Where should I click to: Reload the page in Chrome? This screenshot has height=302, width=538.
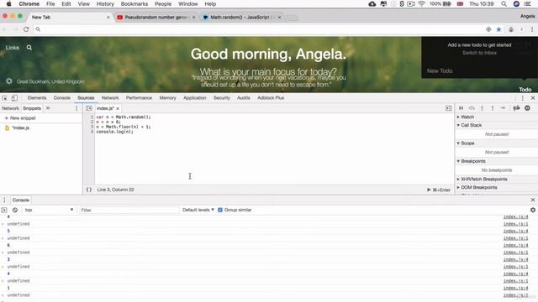pyautogui.click(x=26, y=29)
